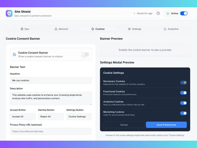The image size is (197, 148).
Task: Click 'Used for personalized advertising' text
Action: [119, 115]
